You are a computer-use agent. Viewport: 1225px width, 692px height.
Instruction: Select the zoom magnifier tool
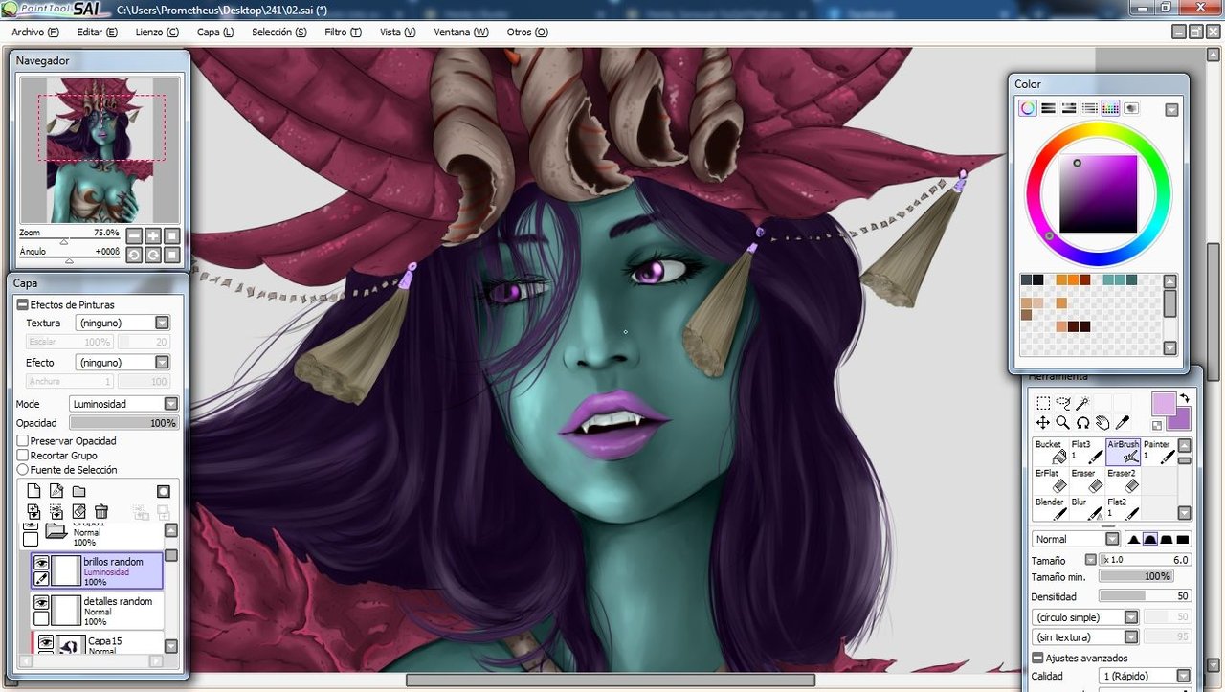(1062, 422)
